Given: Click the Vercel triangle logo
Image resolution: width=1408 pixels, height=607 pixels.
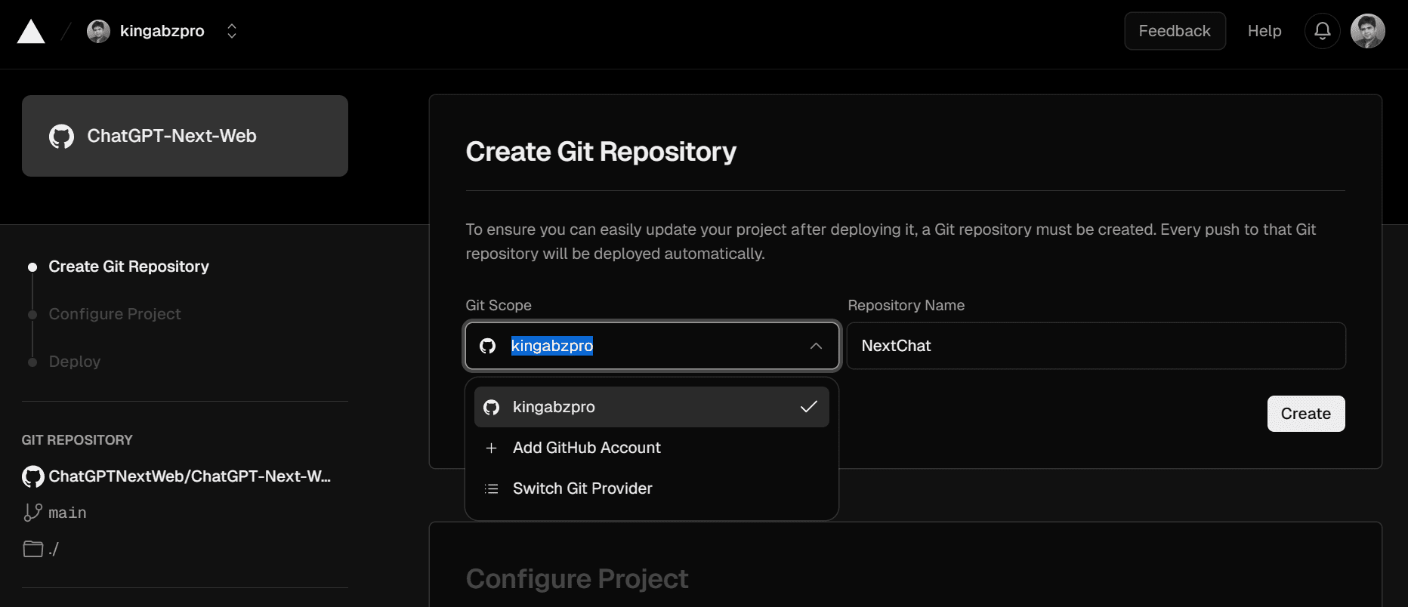Looking at the screenshot, I should pos(31,32).
